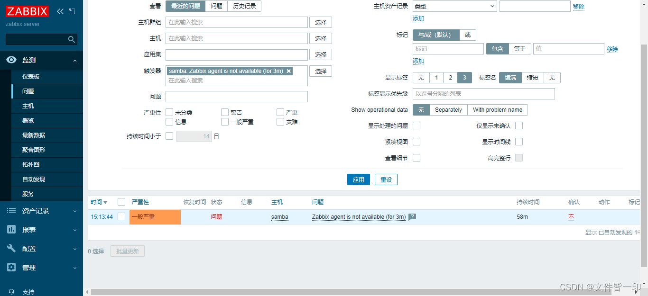Toggle sidebar hide mode icon
The width and height of the screenshot is (648, 296).
coord(72,11)
